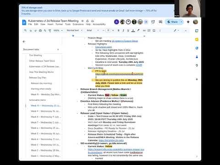Open 'Other Release Team Docs' outline item
The width and height of the screenshot is (220, 165).
42,61
